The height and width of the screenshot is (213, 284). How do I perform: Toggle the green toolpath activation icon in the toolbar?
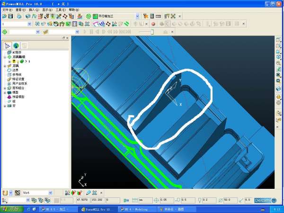click(x=4, y=32)
